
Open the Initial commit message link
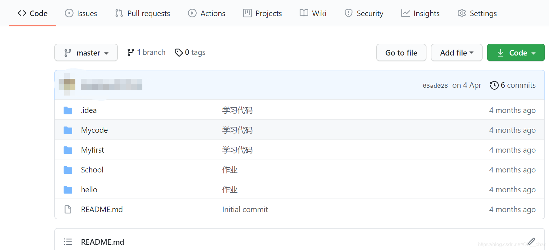pyautogui.click(x=245, y=209)
